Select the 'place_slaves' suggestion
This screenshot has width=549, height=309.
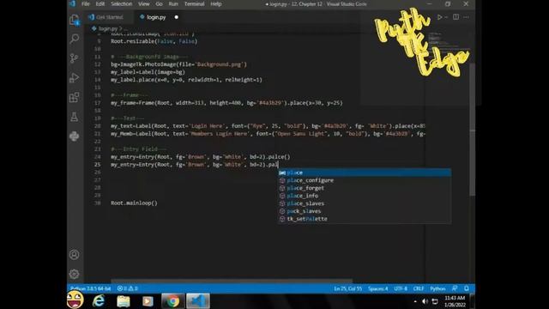click(365, 203)
